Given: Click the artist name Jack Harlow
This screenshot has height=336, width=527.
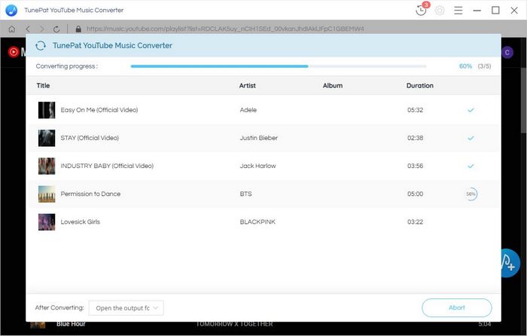Looking at the screenshot, I should pos(257,166).
